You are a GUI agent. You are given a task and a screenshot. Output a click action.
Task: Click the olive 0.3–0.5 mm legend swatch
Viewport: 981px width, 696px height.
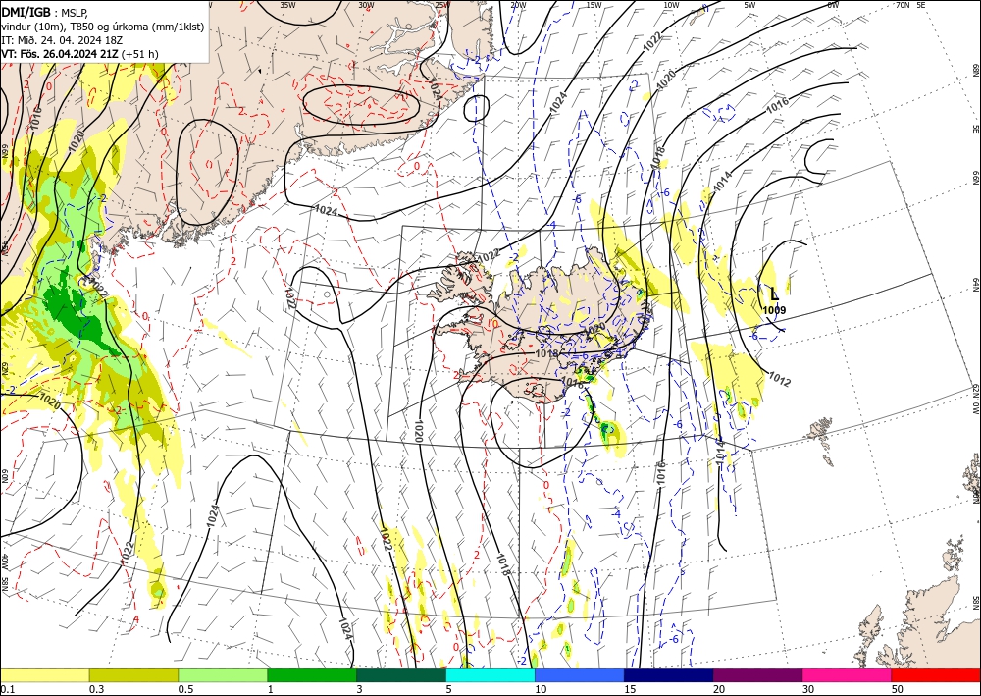click(133, 674)
